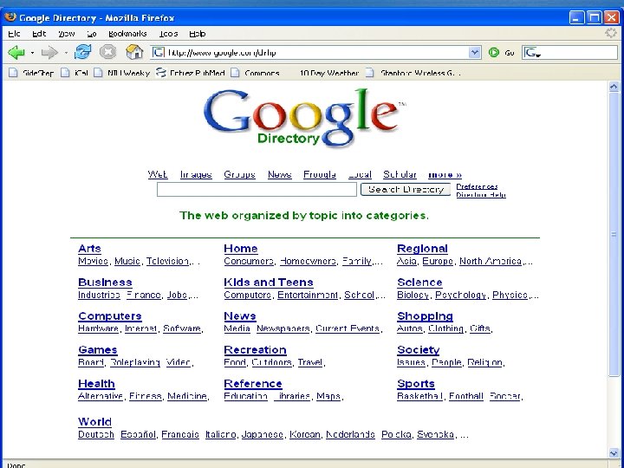The image size is (624, 468).
Task: Click the vertical scrollbar thumb
Action: click(x=614, y=234)
